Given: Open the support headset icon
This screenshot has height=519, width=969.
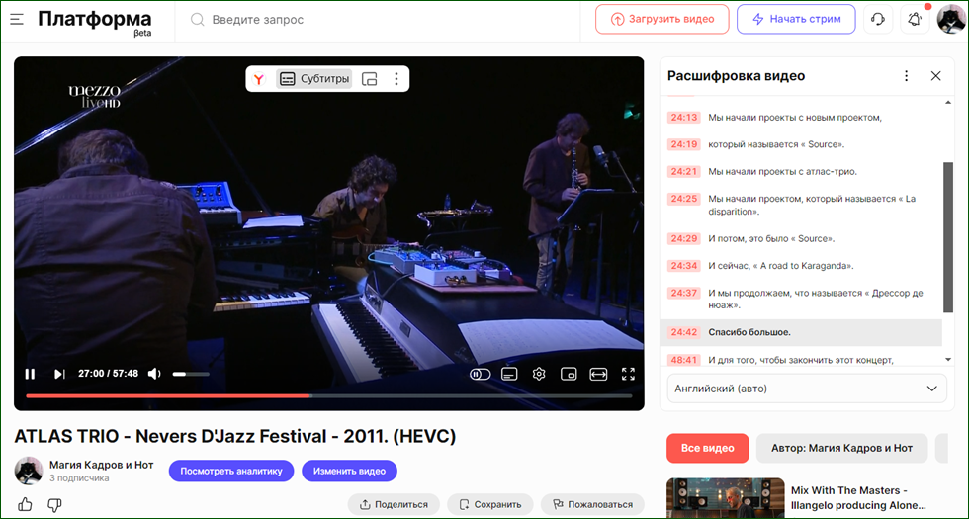Looking at the screenshot, I should [x=878, y=19].
